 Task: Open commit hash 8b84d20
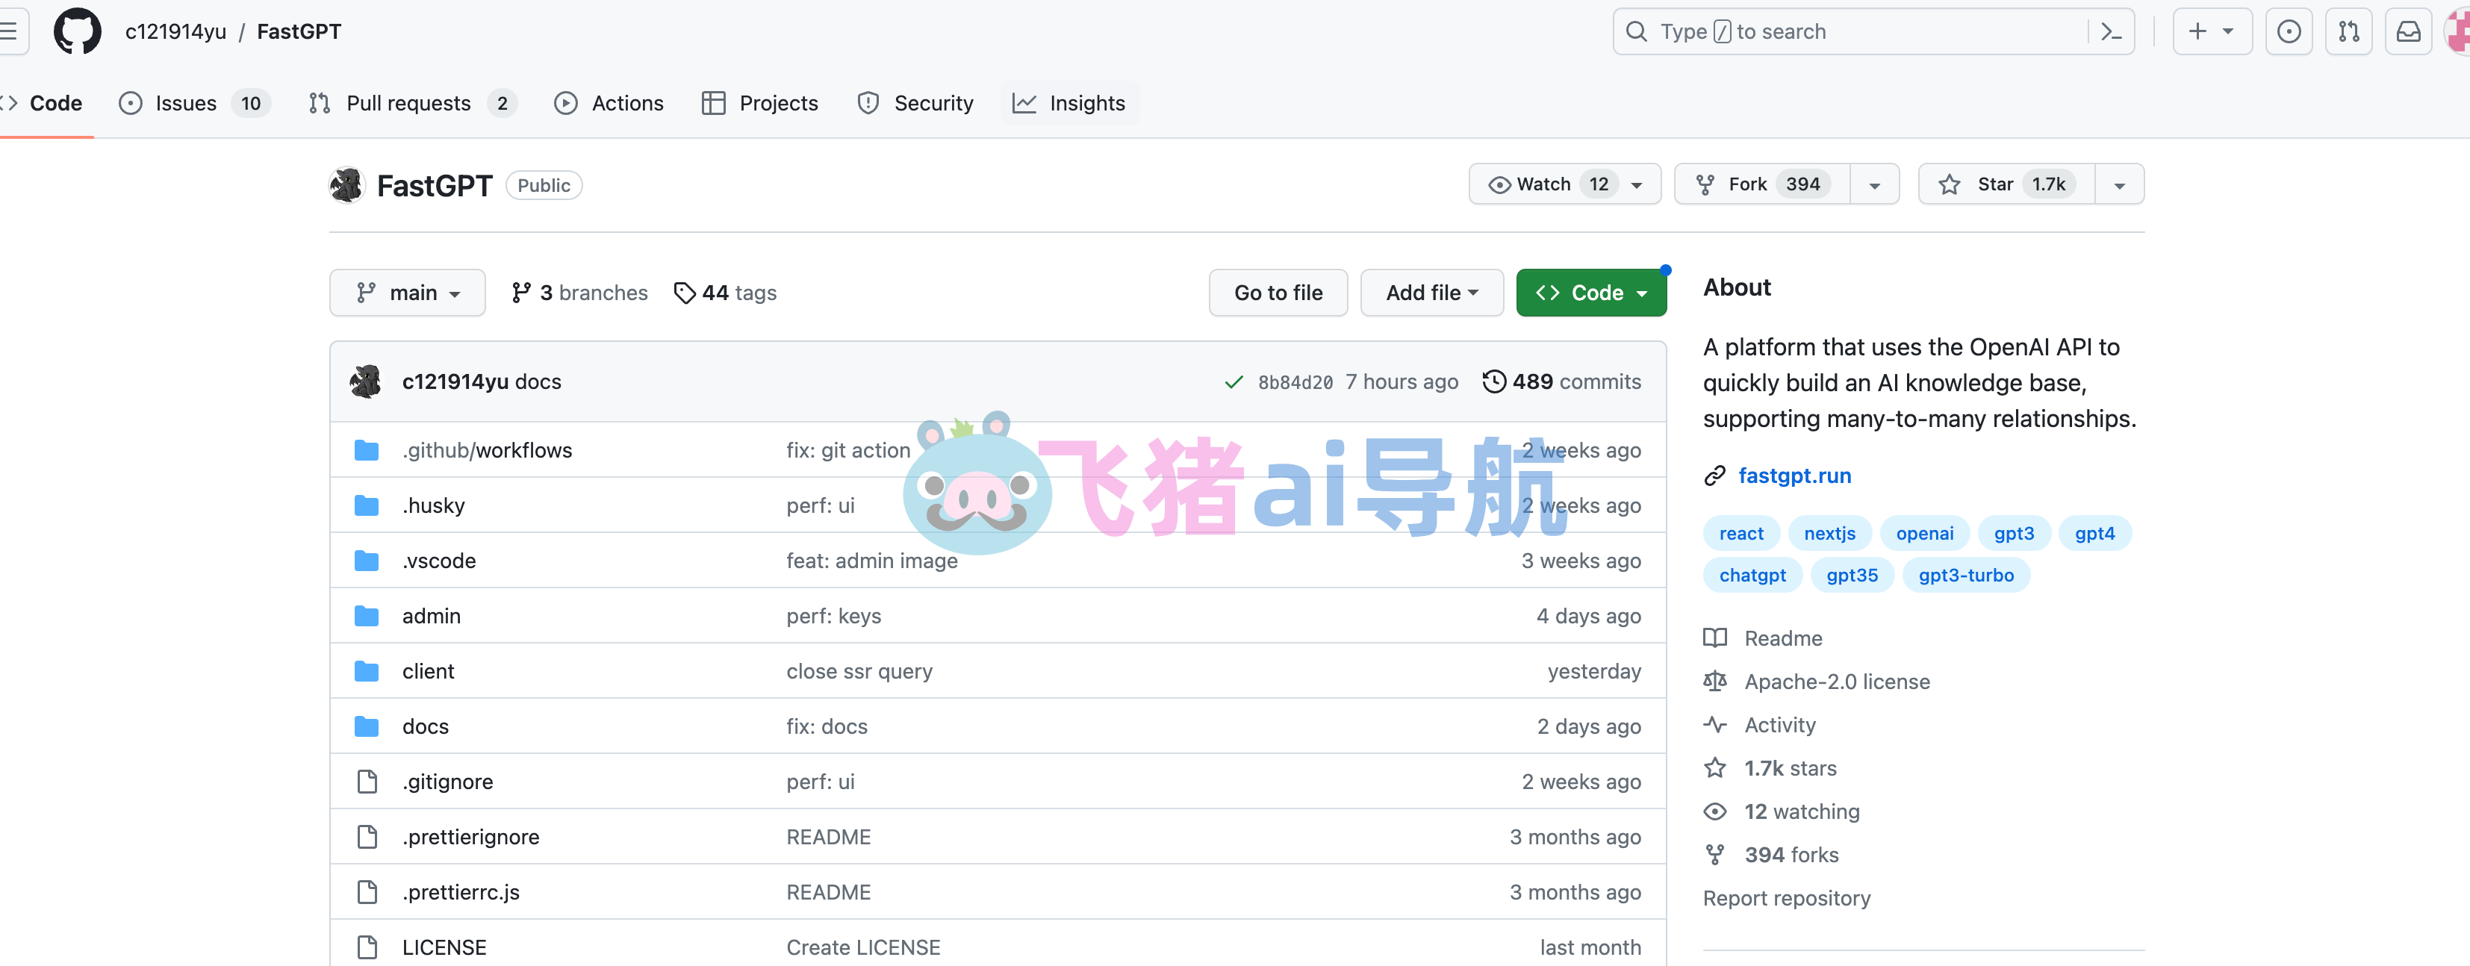1295,382
